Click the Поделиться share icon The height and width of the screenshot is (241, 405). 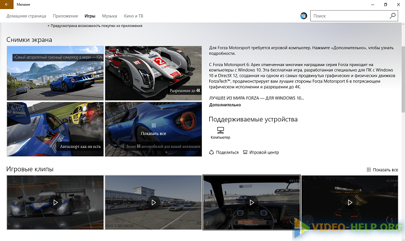click(212, 152)
